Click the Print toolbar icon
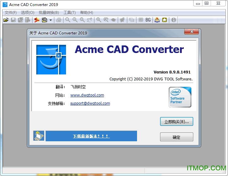228x176 pixels. click(59, 20)
